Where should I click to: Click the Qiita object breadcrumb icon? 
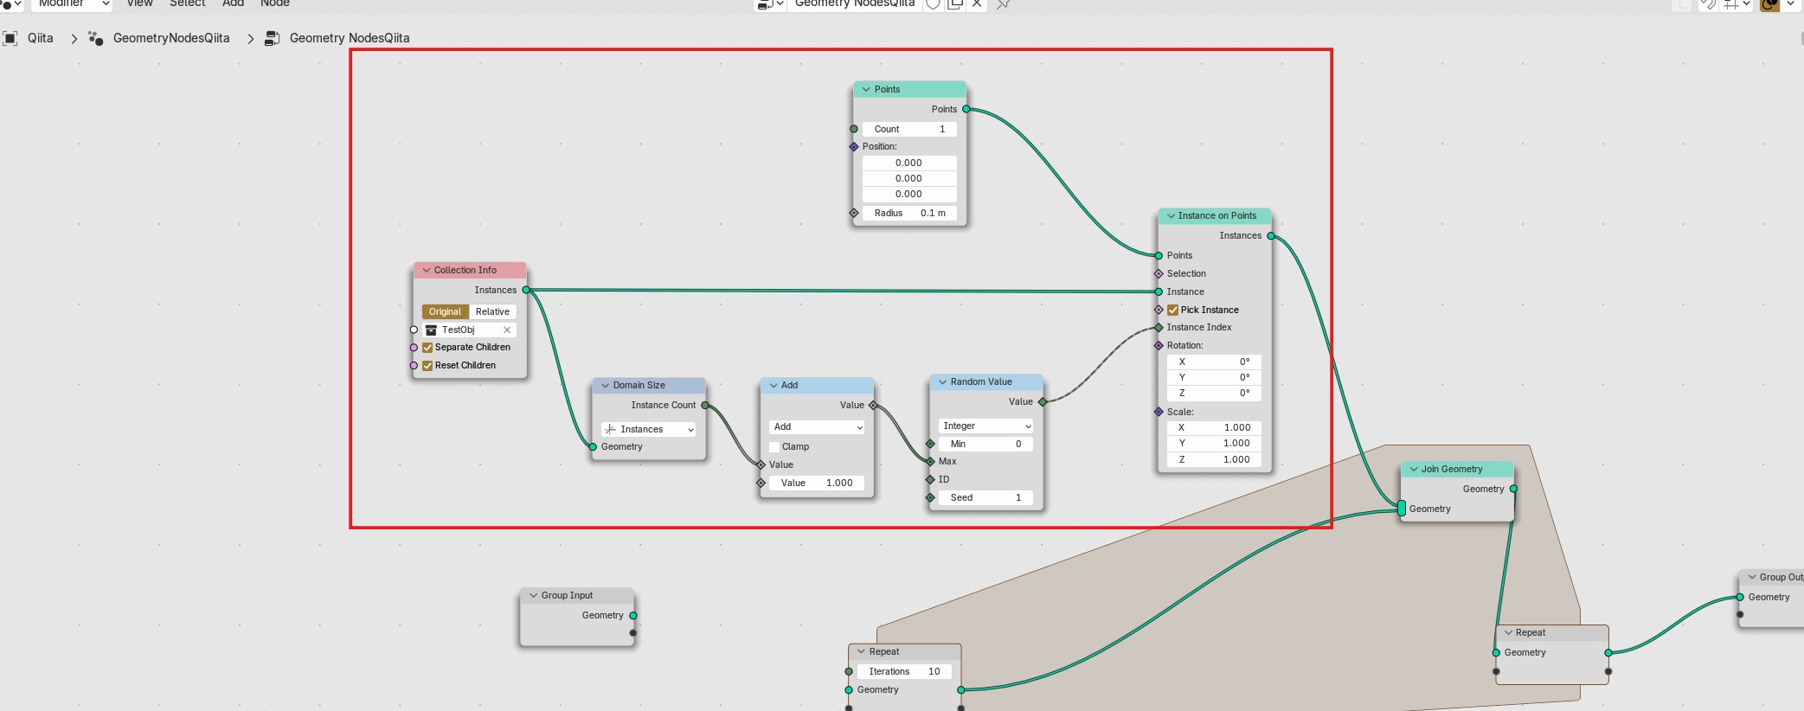[10, 38]
